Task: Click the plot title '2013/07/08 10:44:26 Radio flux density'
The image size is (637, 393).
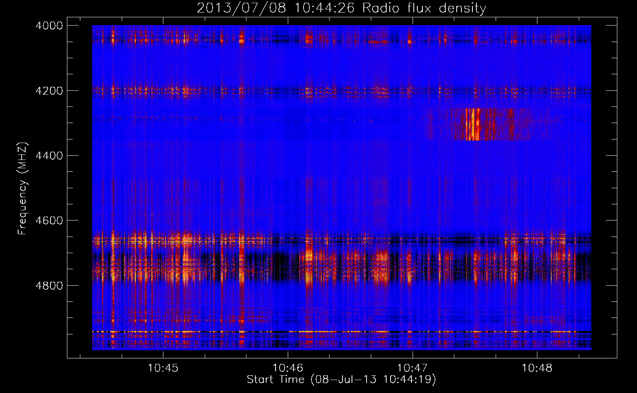Action: pos(341,8)
